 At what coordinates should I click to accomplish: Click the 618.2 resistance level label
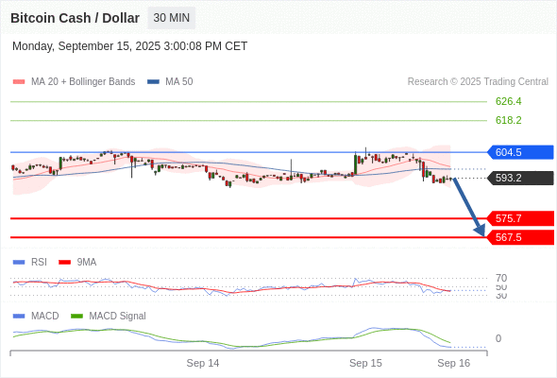click(508, 120)
